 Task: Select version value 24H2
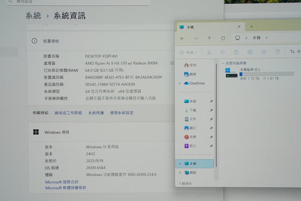91,154
